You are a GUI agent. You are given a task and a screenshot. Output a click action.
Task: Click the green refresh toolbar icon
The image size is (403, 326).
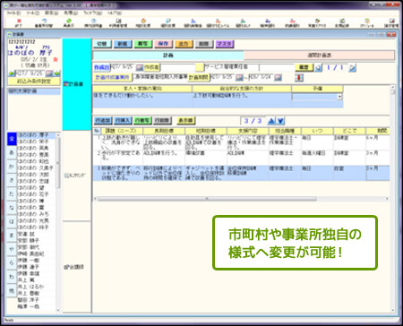pos(69,21)
